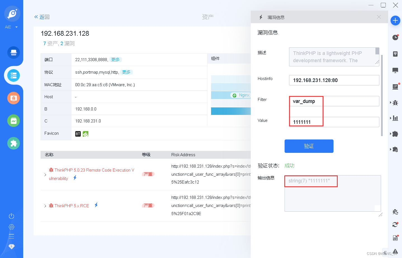The width and height of the screenshot is (402, 258).
Task: Click the power icon in left sidebar
Action: pos(11,216)
